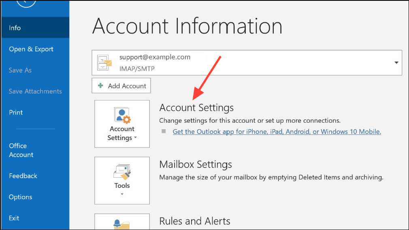Click the gray bullet beside Outlook app link
409x230 pixels.
(164, 131)
